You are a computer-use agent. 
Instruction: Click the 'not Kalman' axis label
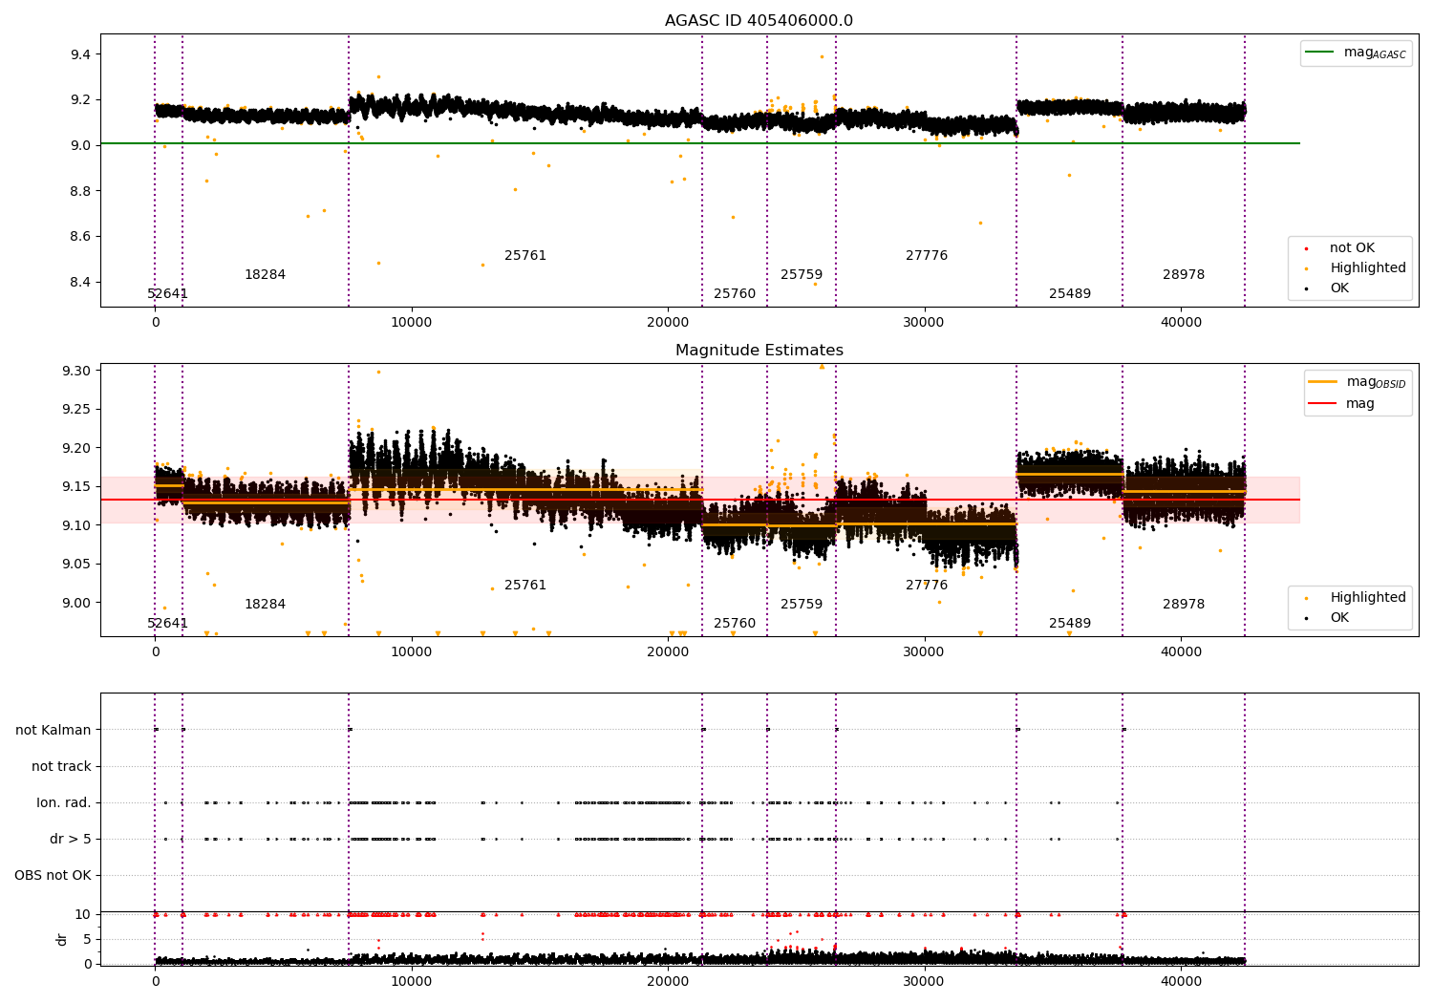(53, 731)
